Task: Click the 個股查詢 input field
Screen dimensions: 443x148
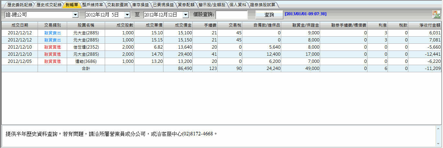Action: point(231,15)
